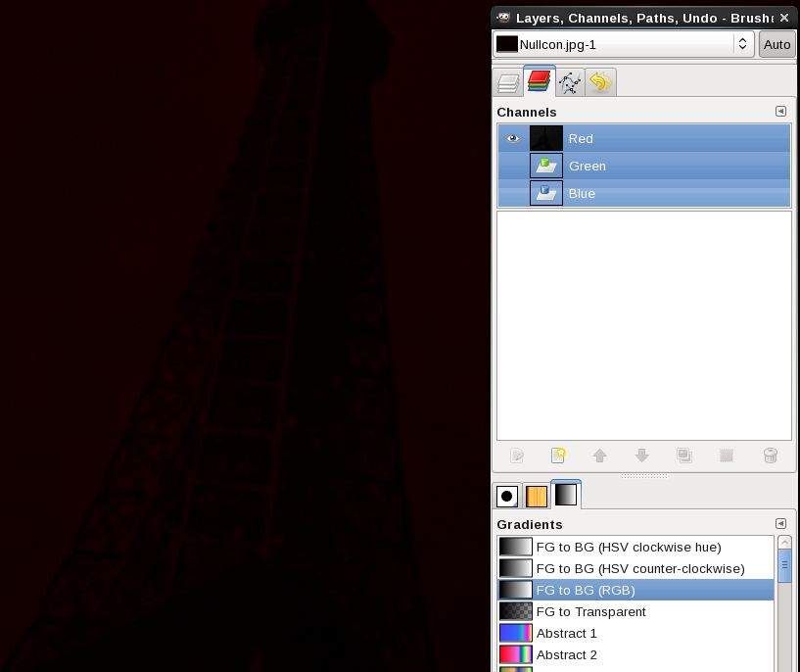Toggle Blue channel visibility
This screenshot has height=672, width=800.
tap(513, 193)
